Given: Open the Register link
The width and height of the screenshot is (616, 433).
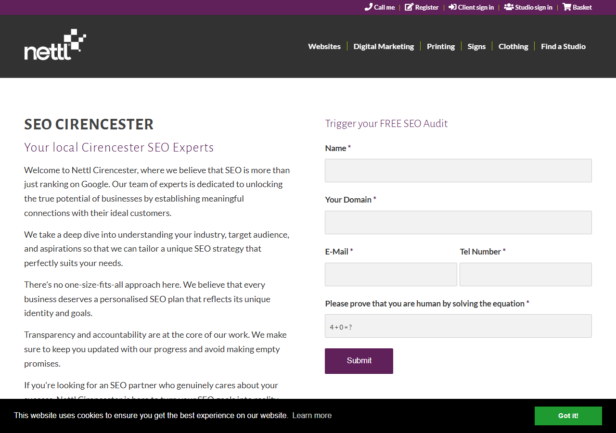Looking at the screenshot, I should point(422,7).
